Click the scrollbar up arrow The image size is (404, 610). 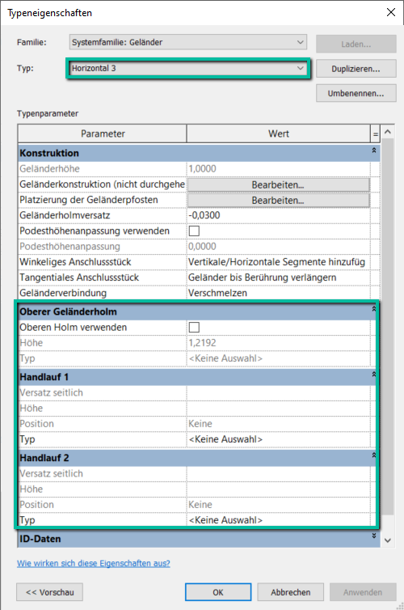(387, 132)
